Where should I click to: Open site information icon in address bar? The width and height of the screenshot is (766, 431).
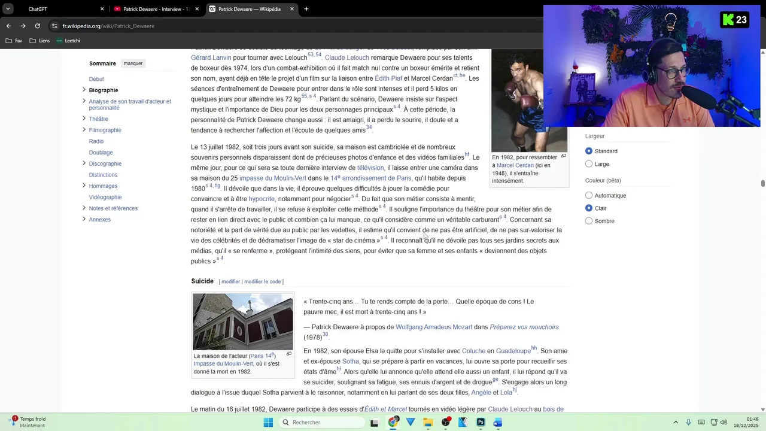[x=54, y=26]
